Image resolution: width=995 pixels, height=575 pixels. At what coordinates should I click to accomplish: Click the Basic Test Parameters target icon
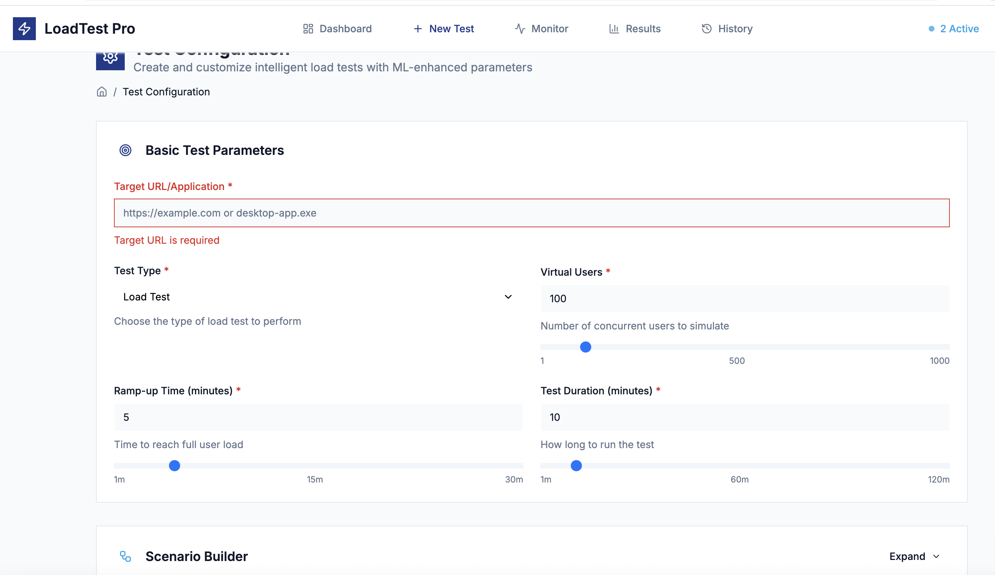click(125, 150)
